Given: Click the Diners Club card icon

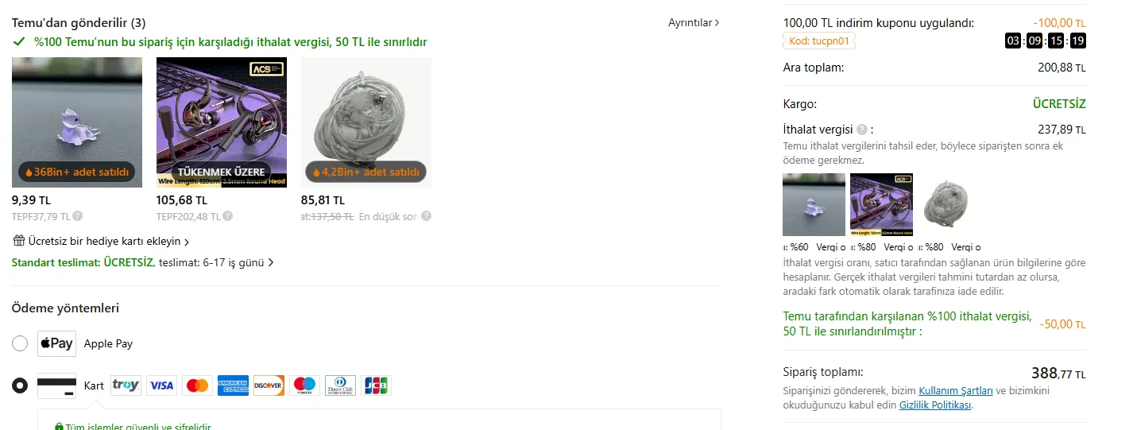Looking at the screenshot, I should point(340,385).
